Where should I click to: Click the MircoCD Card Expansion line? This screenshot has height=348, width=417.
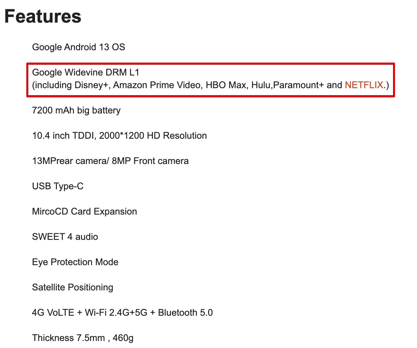click(x=85, y=212)
